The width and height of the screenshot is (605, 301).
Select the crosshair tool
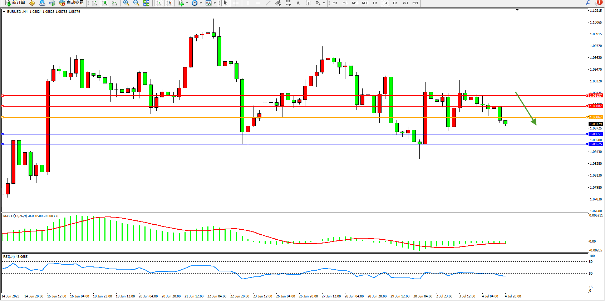click(x=236, y=3)
